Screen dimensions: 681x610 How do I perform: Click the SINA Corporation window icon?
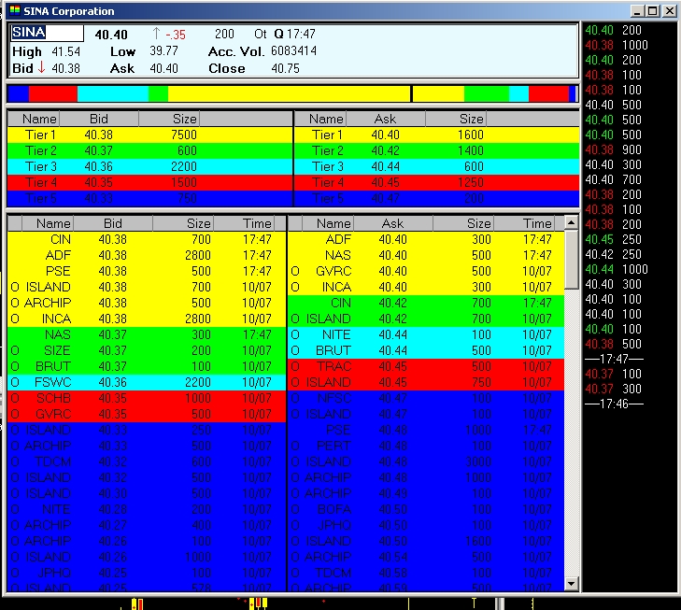15,10
